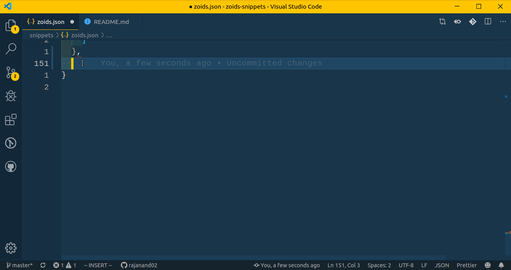Open the Extensions view
Screen dimensions: 511x270
[11, 120]
